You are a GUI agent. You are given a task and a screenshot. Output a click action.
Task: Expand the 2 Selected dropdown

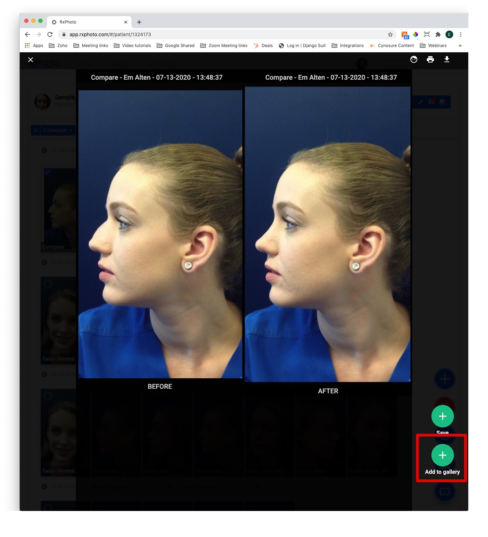coord(57,130)
